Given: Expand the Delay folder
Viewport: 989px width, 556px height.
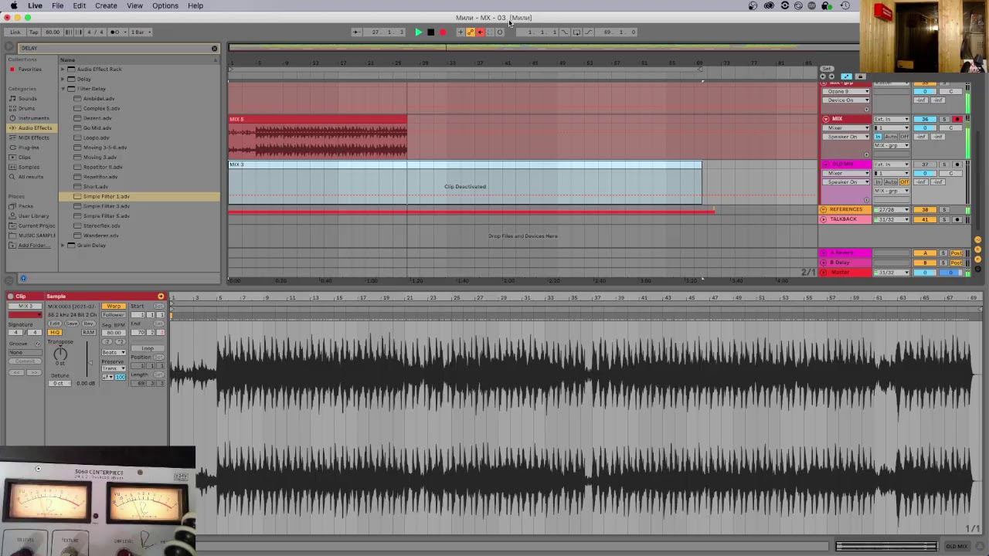Looking at the screenshot, I should pyautogui.click(x=63, y=79).
